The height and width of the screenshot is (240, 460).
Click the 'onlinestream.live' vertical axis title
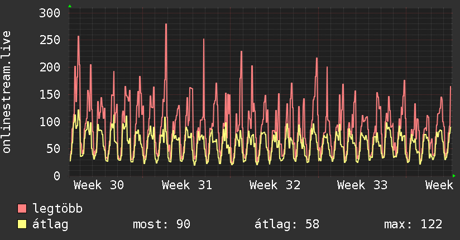[6, 92]
